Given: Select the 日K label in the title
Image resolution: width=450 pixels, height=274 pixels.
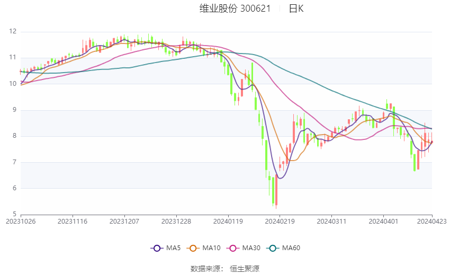Looking at the screenshot, I should pos(296,8).
